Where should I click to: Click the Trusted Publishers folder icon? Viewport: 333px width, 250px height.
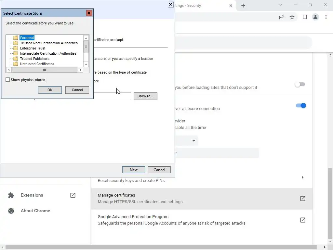pos(16,59)
